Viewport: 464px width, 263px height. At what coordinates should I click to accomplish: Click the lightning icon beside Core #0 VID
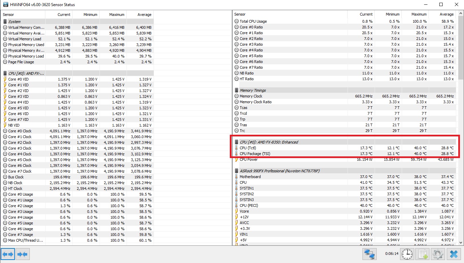[x=5, y=79]
